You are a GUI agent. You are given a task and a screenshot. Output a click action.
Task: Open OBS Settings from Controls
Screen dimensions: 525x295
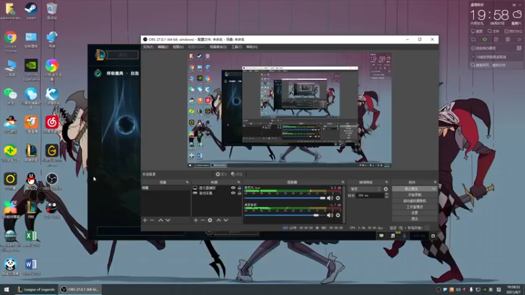pyautogui.click(x=415, y=212)
